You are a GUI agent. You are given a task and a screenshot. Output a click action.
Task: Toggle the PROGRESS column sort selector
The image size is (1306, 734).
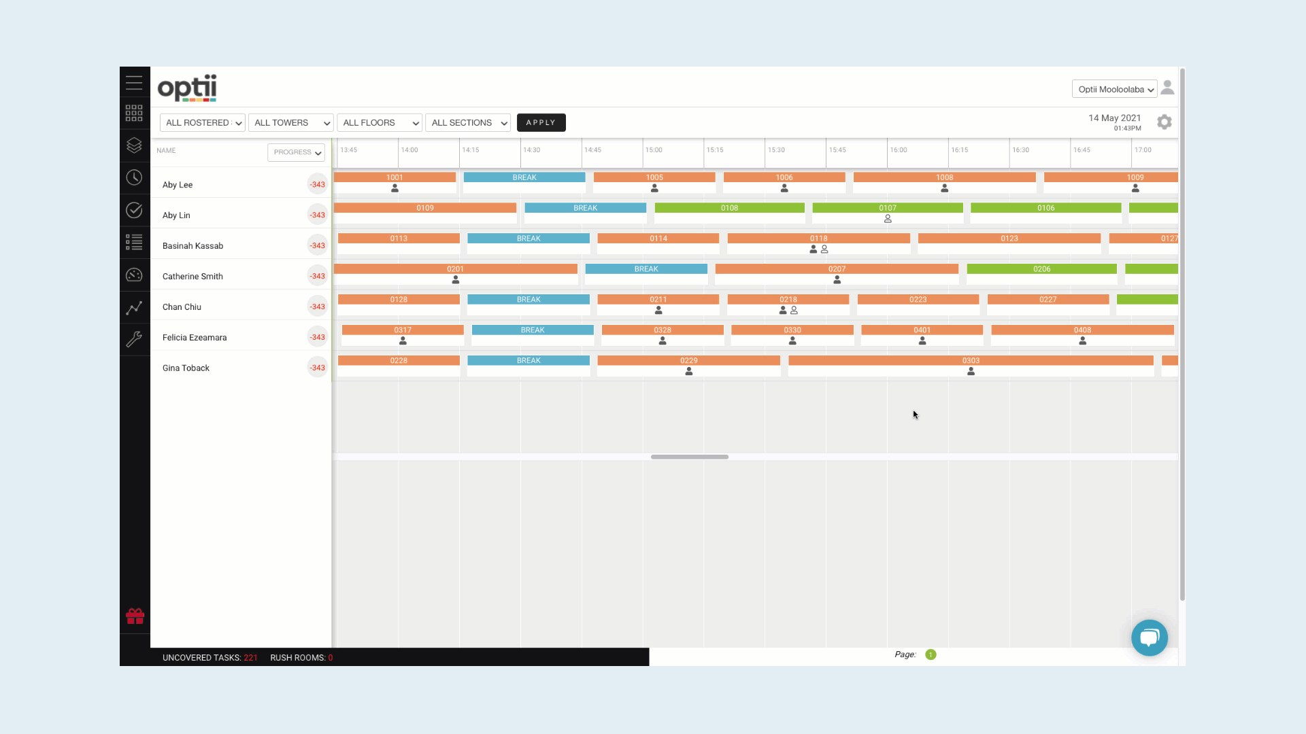pos(297,152)
